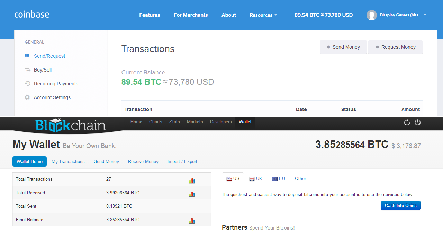The image size is (443, 233).
Task: Click the Account Settings gear icon
Action: click(27, 97)
